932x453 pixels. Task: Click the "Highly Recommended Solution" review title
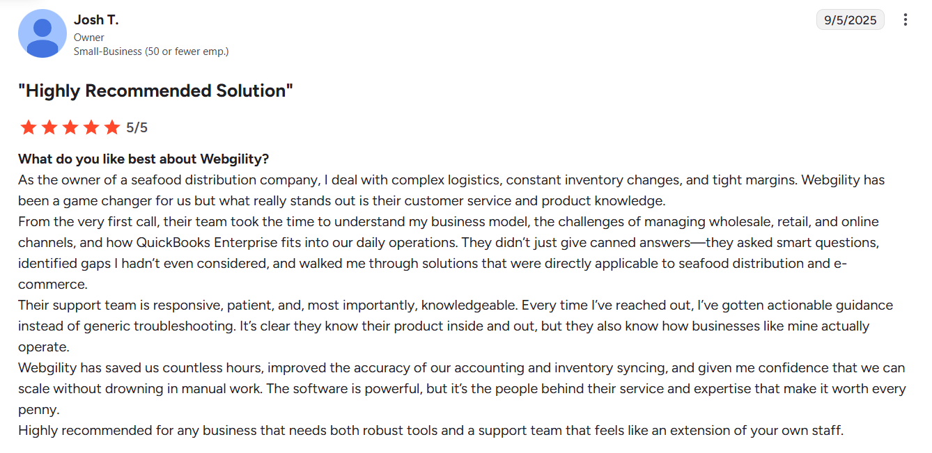155,91
